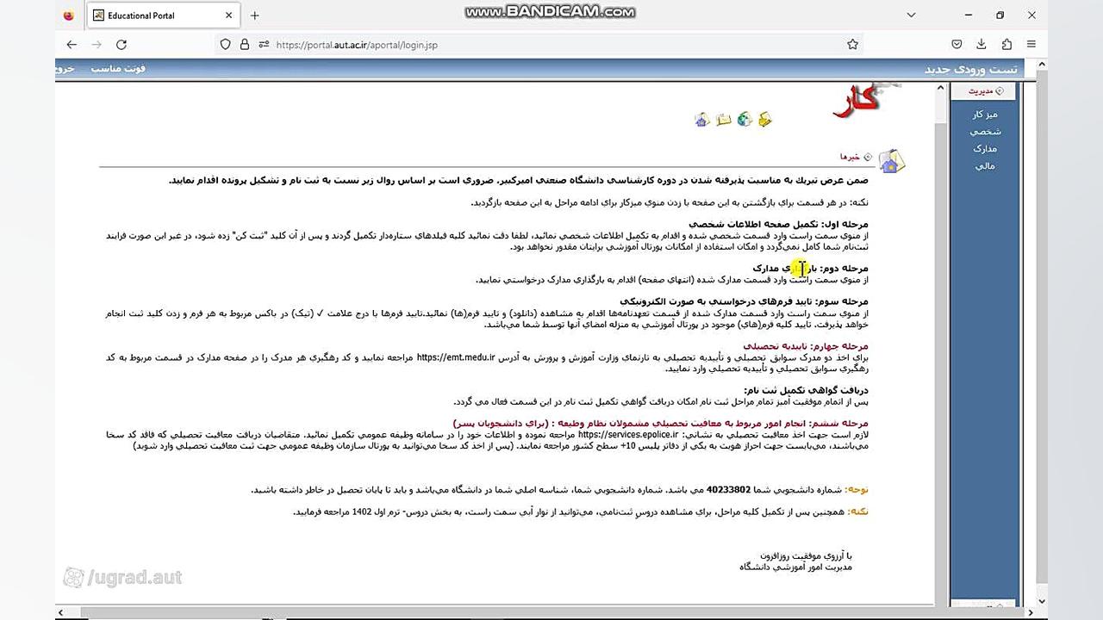This screenshot has height=620, width=1103.
Task: Click the padlock site security icon
Action: 245,45
